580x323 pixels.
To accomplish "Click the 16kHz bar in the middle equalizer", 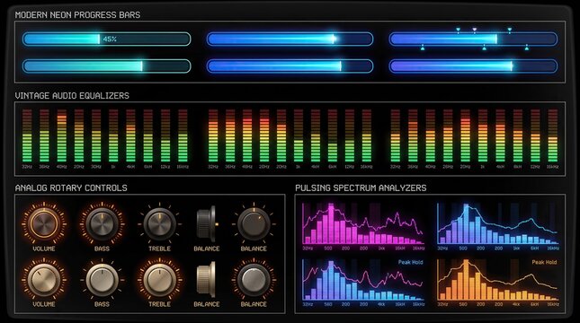I will 367,135.
